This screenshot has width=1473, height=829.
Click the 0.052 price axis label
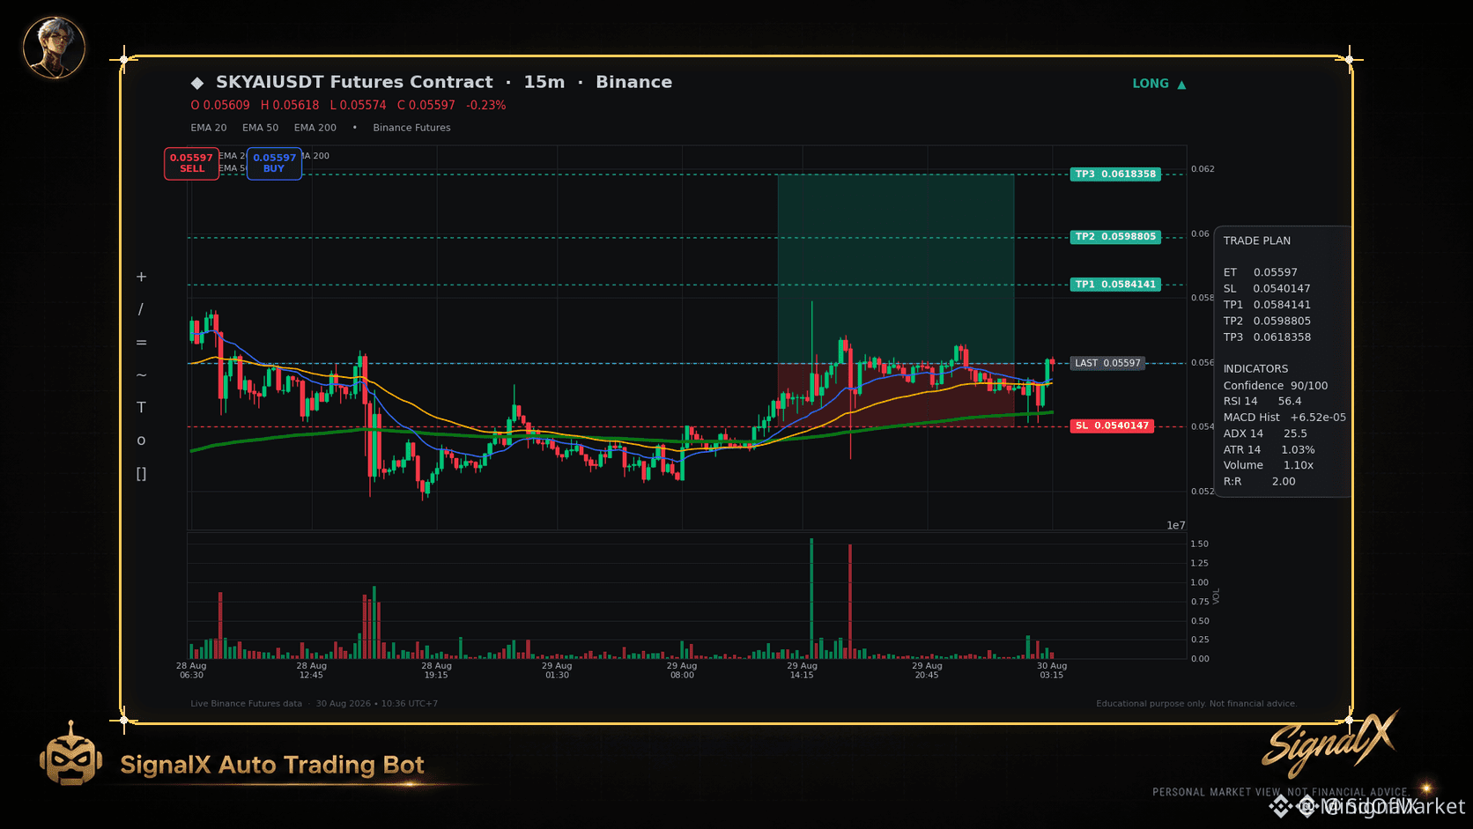(1203, 492)
